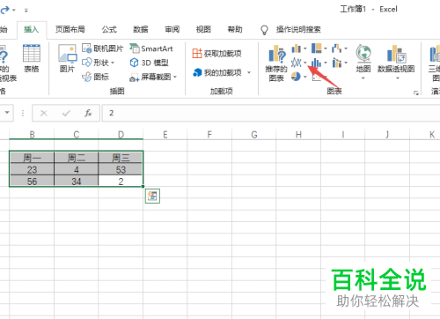Select the column D header

tap(121, 135)
